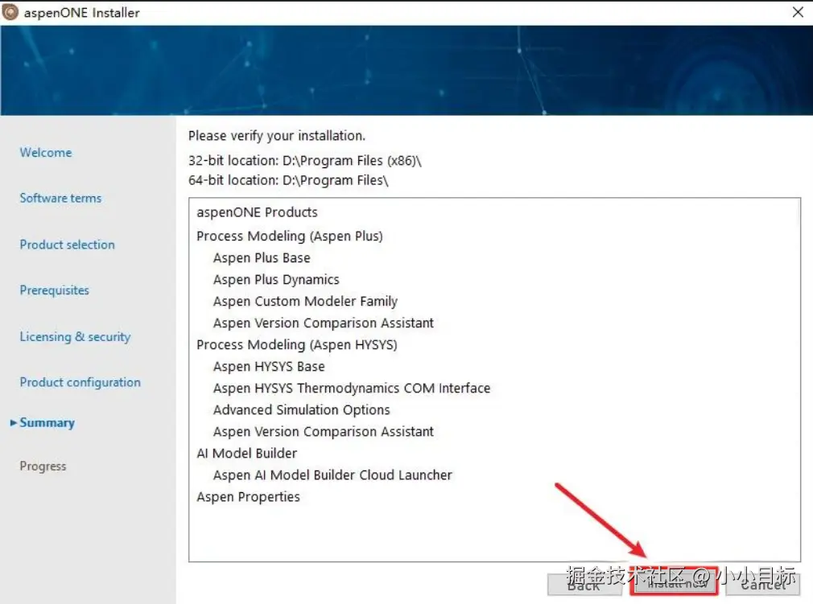Viewport: 813px width, 604px height.
Task: Open the Software terms step
Action: [x=60, y=198]
